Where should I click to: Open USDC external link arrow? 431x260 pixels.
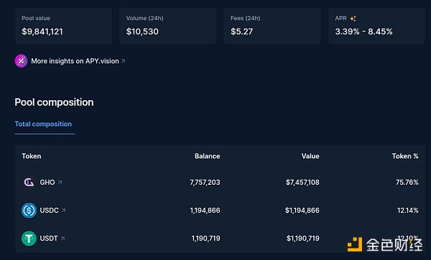[x=64, y=211]
